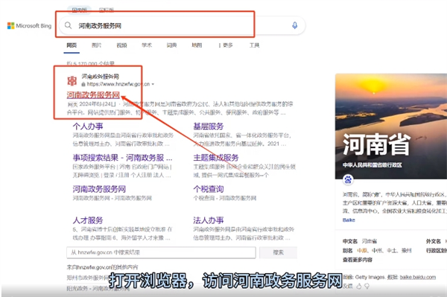Click the 搜索 button for site search

point(278,252)
